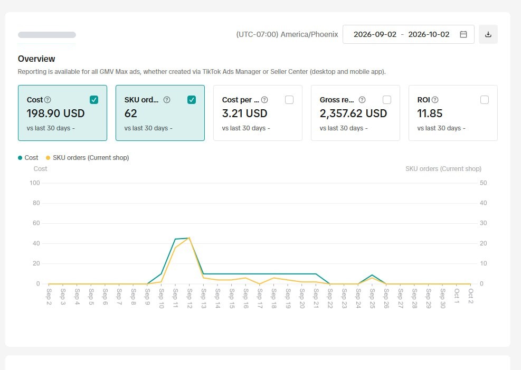This screenshot has width=521, height=370.
Task: Select the 3.21 USD cost per order value
Action: [x=244, y=113]
